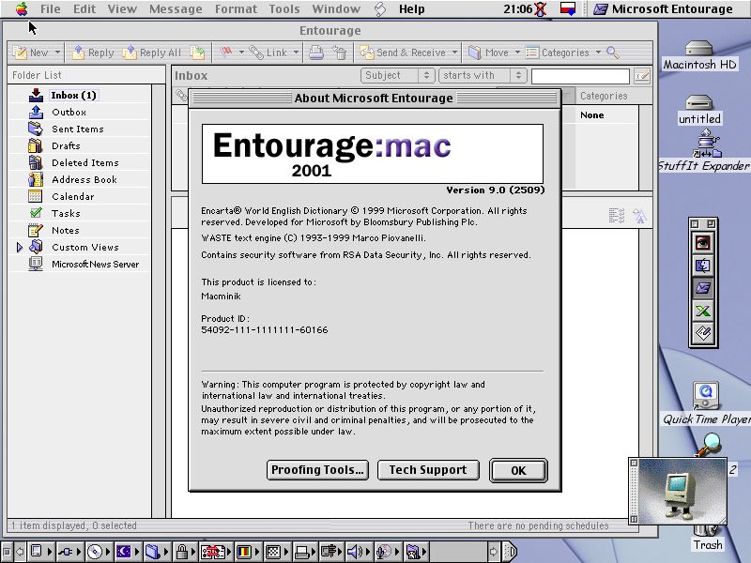751x563 pixels.
Task: Select the Drafts folder
Action: coord(66,145)
